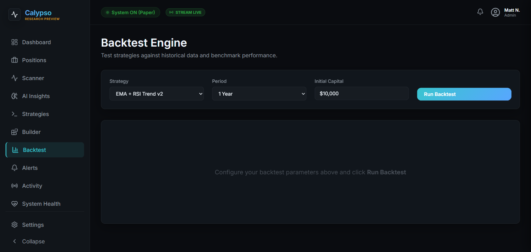Click the Calypso logo waveform icon

pyautogui.click(x=14, y=15)
